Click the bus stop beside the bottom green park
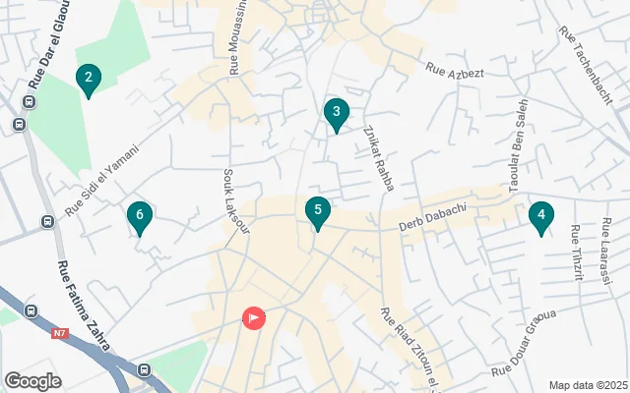 point(145,369)
